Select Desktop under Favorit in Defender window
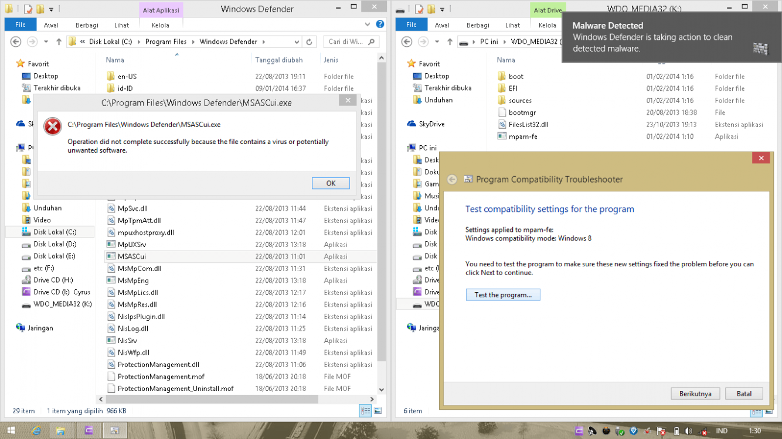 tap(46, 76)
